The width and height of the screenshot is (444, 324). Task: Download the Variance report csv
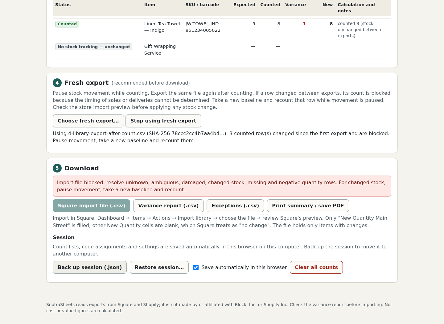168,206
